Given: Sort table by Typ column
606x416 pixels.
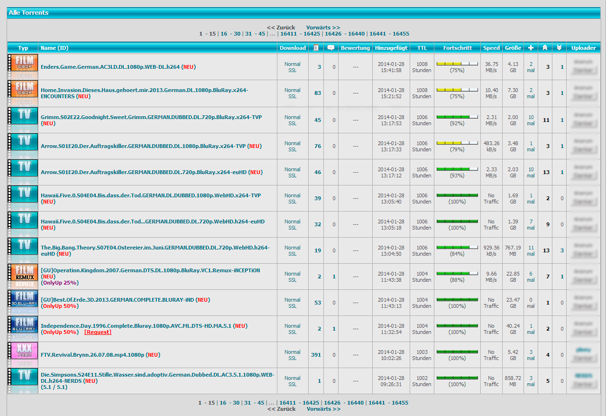Looking at the screenshot, I should 23,48.
